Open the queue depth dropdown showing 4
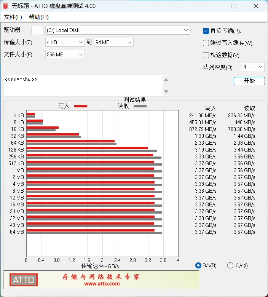 point(253,67)
